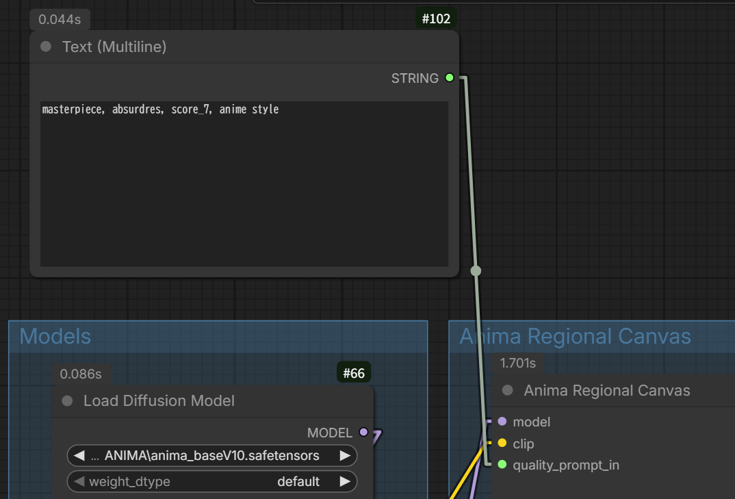This screenshot has width=735, height=499.
Task: Click the Text (Multiline) node title
Action: [114, 47]
